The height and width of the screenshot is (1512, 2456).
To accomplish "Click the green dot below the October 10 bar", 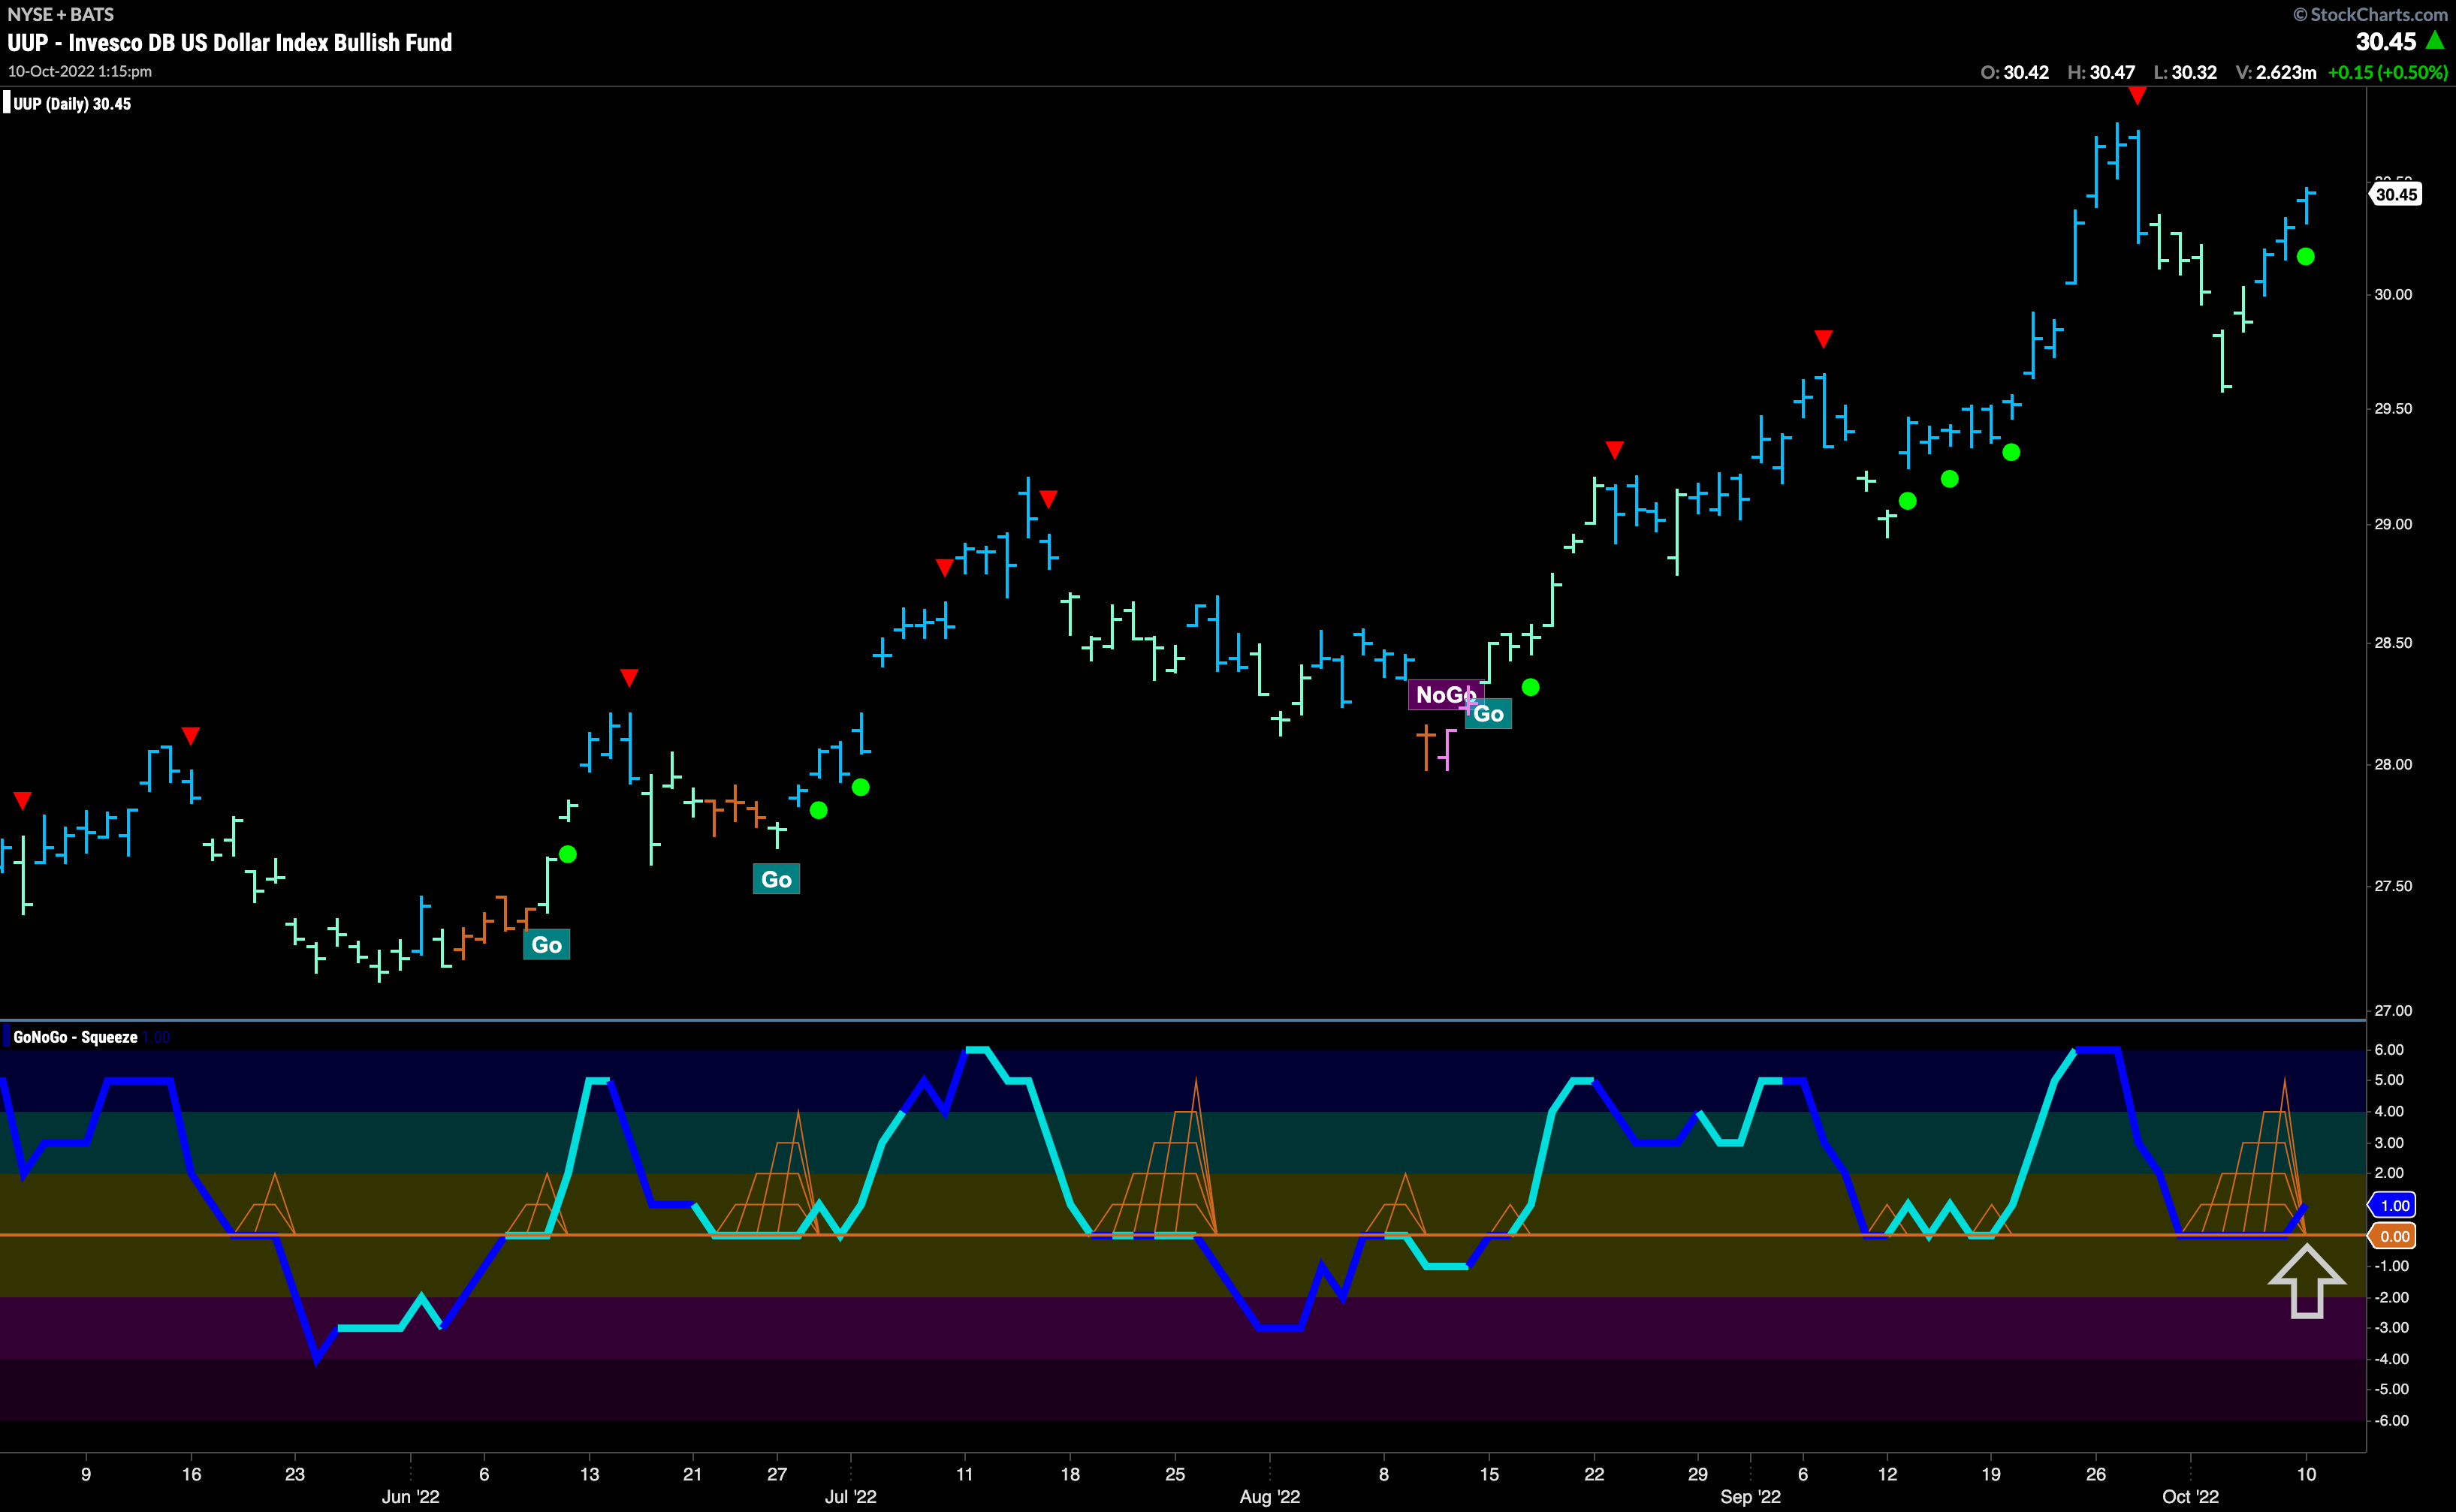I will pyautogui.click(x=2306, y=257).
